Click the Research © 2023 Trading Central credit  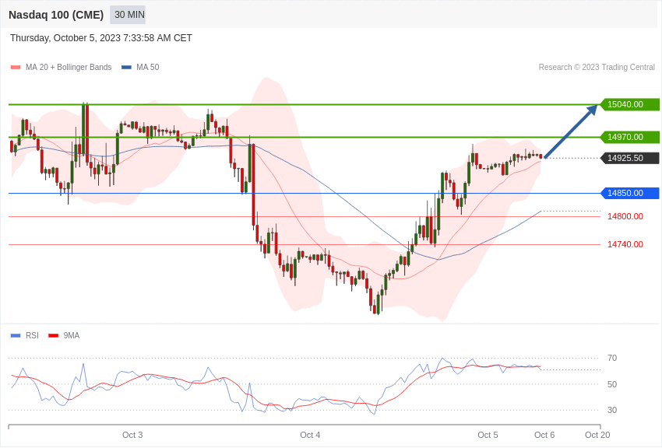(x=597, y=68)
